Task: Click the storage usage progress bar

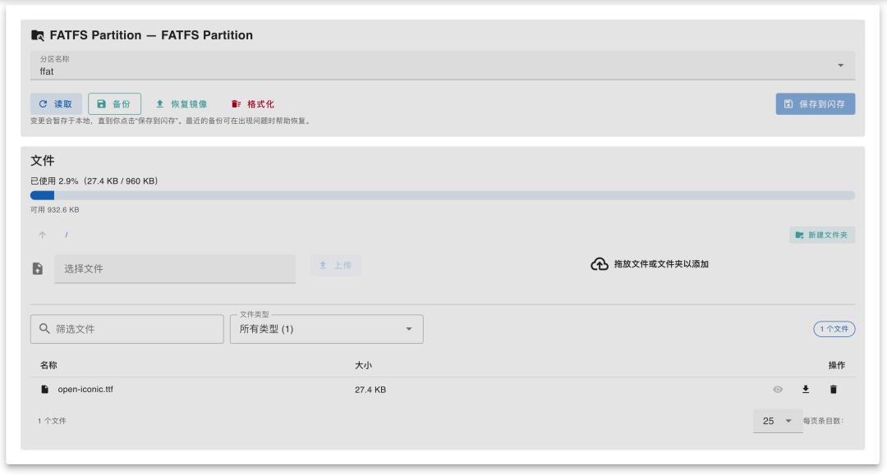Action: tap(443, 195)
